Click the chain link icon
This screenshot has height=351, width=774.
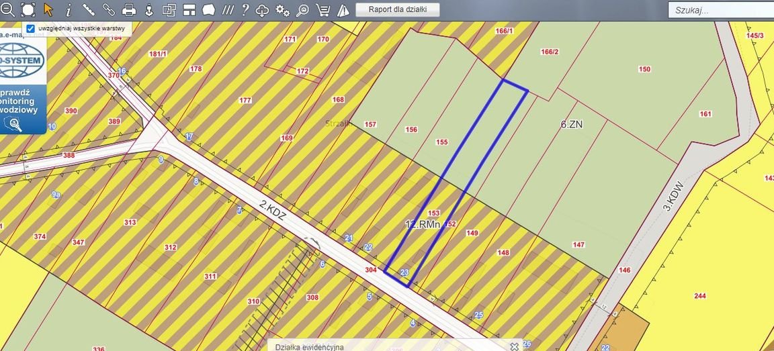(108, 9)
